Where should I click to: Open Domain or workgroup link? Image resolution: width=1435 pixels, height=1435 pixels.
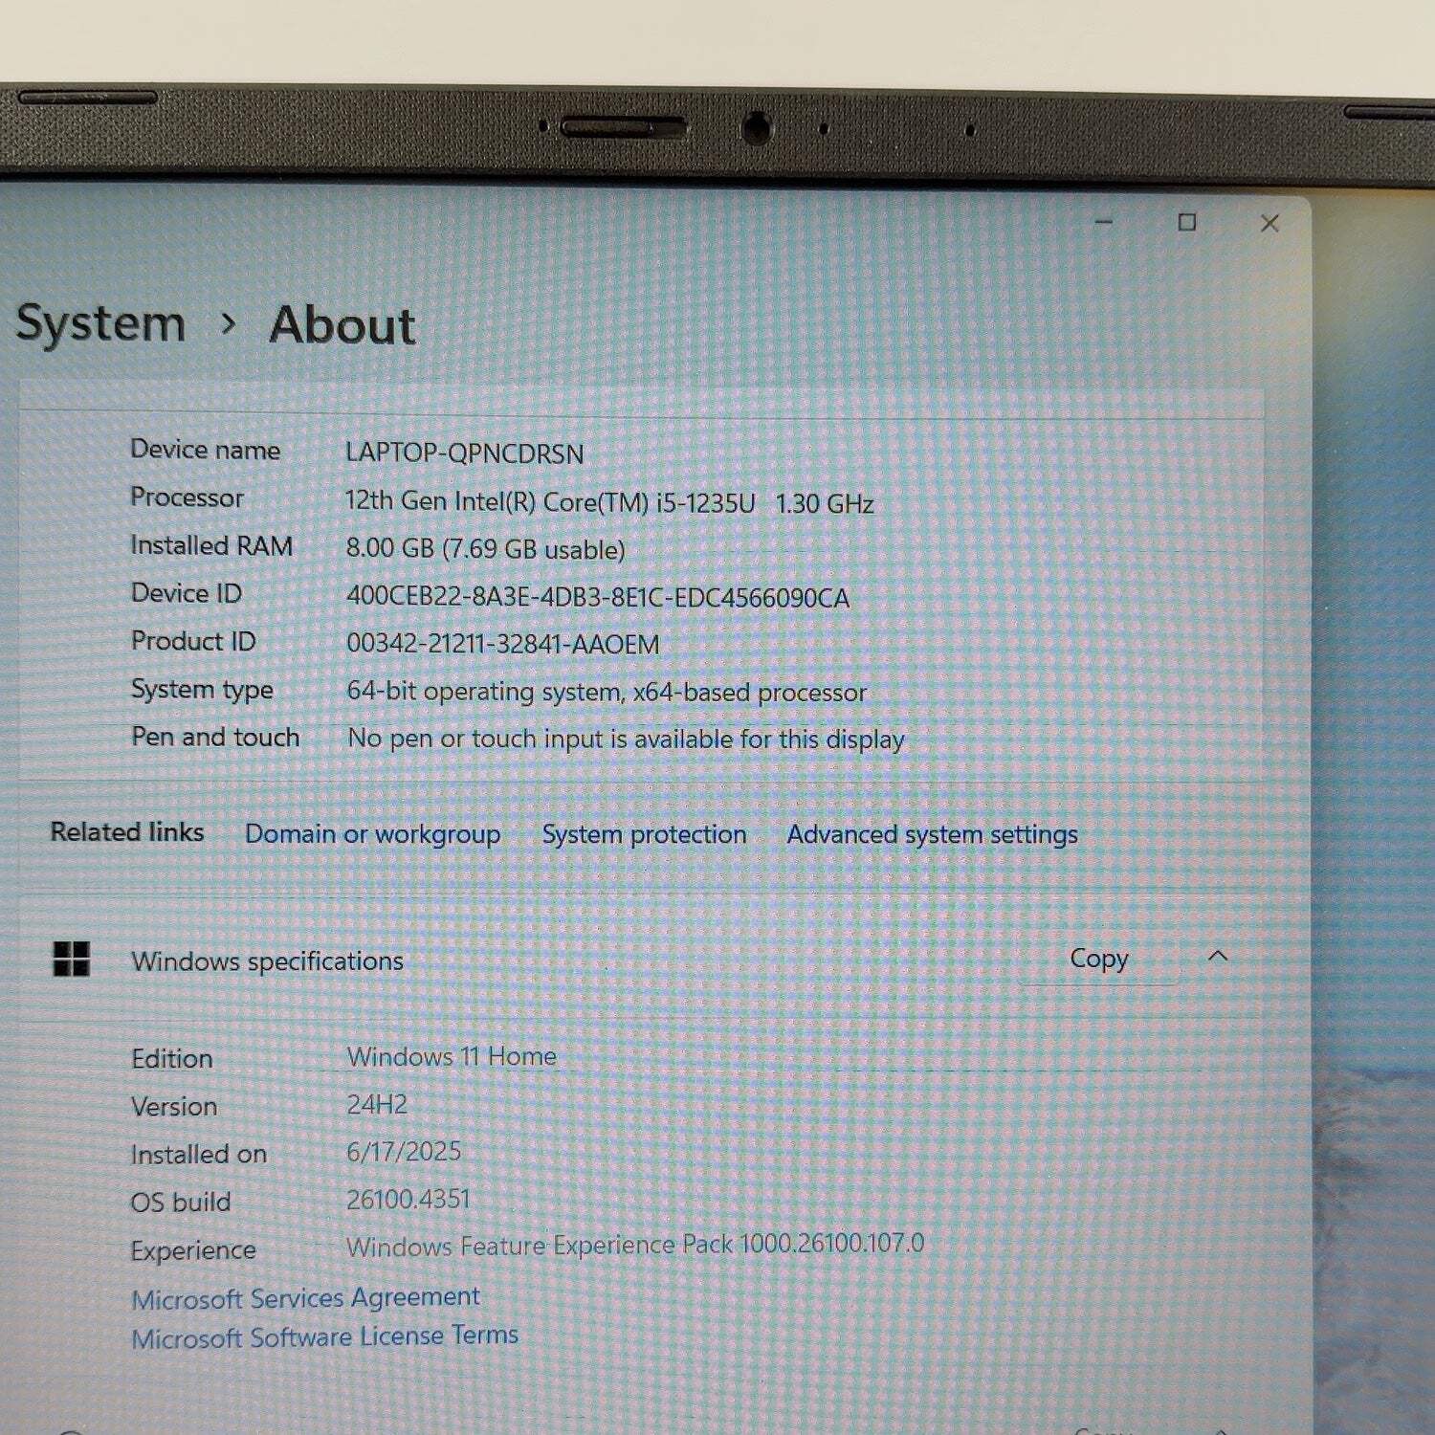(x=372, y=834)
